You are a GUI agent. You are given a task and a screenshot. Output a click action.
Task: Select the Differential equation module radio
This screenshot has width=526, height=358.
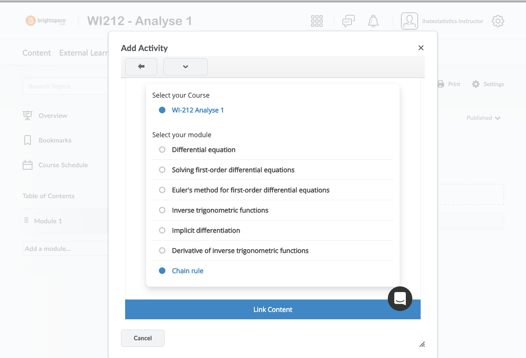click(162, 150)
